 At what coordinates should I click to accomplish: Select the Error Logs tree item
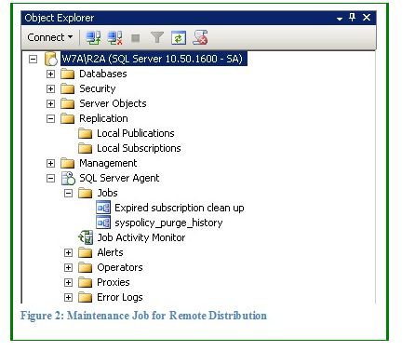click(120, 297)
